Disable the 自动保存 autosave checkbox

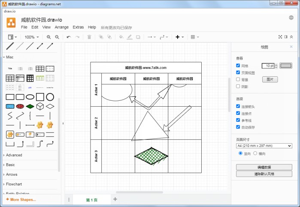tap(238, 127)
